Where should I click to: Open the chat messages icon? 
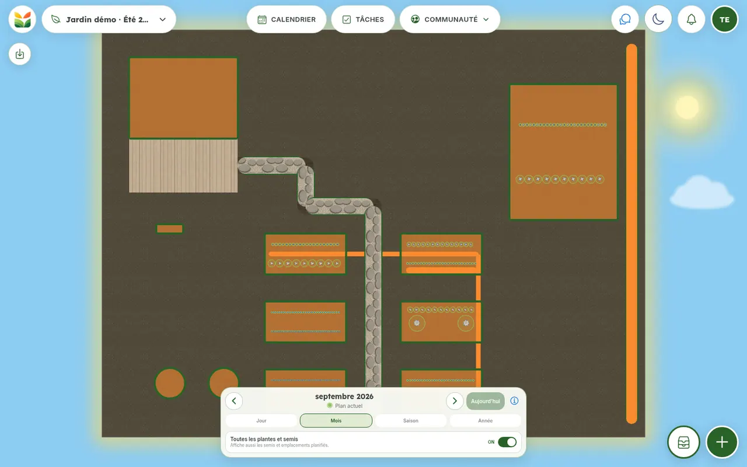(x=625, y=19)
